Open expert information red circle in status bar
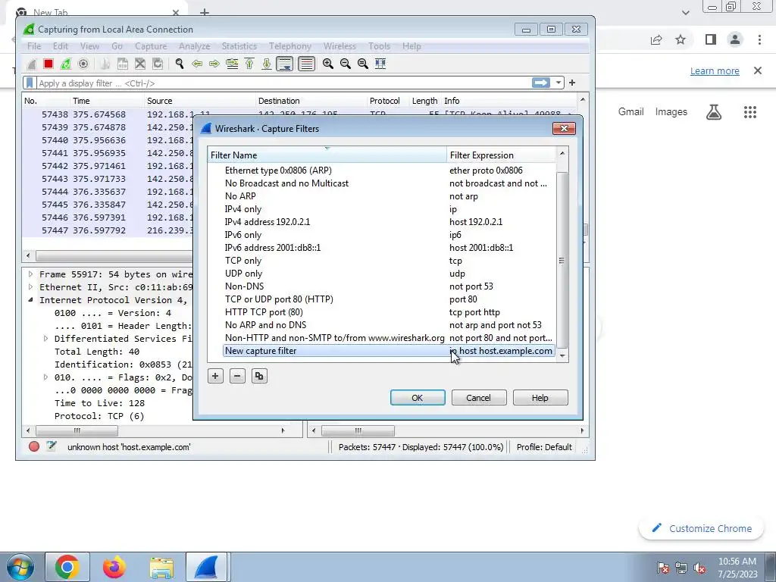The image size is (776, 582). (x=33, y=447)
